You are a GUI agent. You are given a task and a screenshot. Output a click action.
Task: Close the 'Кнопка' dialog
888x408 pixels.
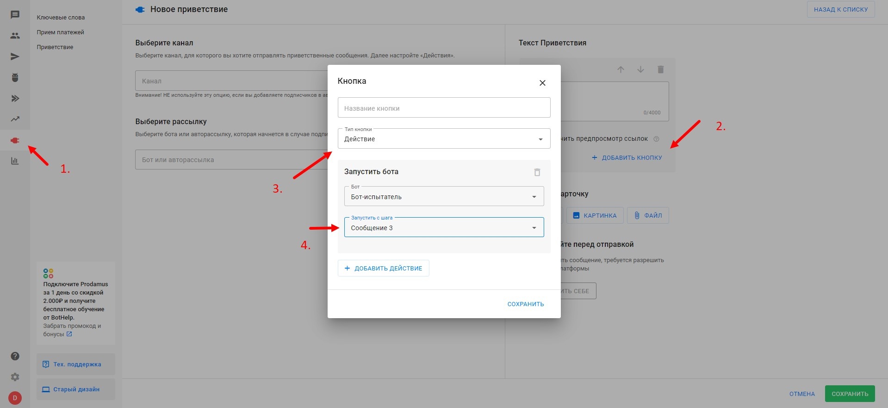(x=542, y=83)
